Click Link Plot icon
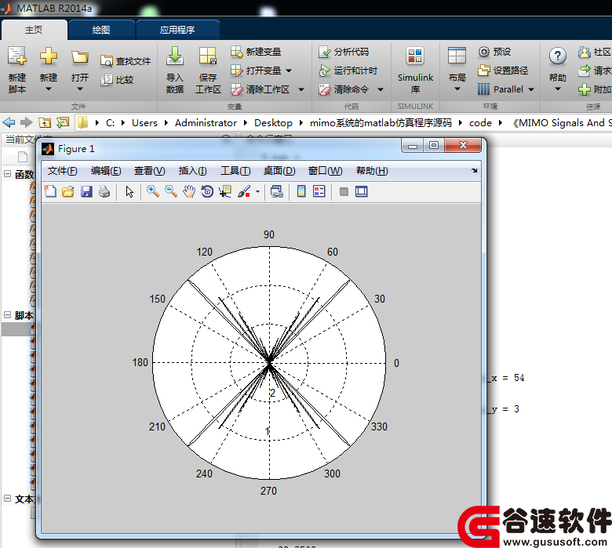Screen dimensions: 612x548 coord(277,191)
